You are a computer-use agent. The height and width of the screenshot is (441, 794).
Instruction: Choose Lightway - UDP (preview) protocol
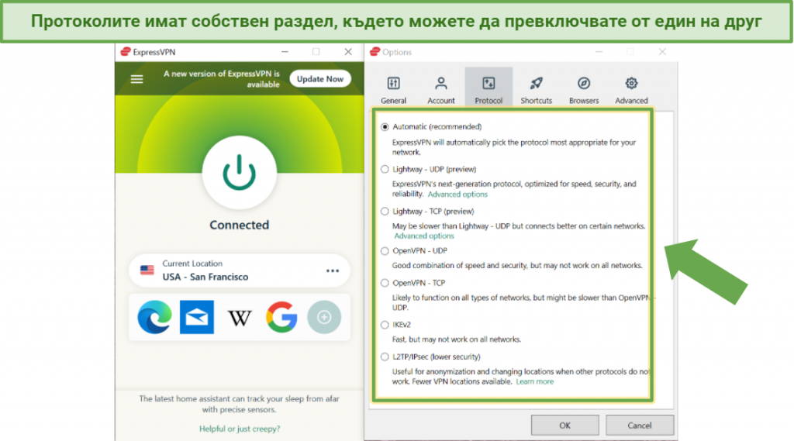385,169
